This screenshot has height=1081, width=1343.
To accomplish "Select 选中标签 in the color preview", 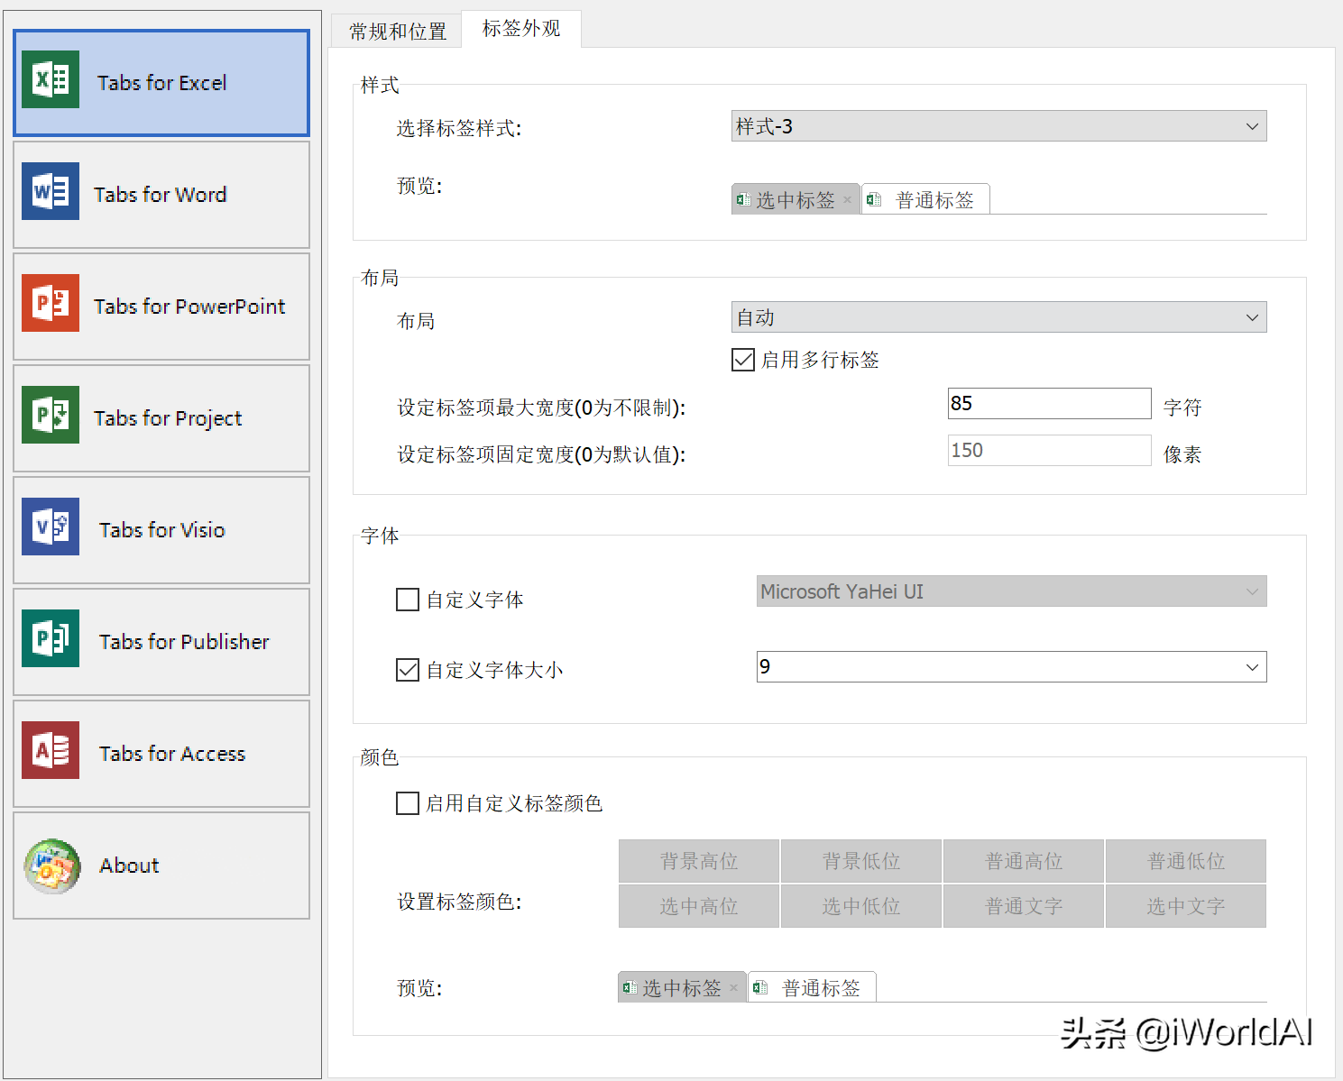I will pos(681,988).
